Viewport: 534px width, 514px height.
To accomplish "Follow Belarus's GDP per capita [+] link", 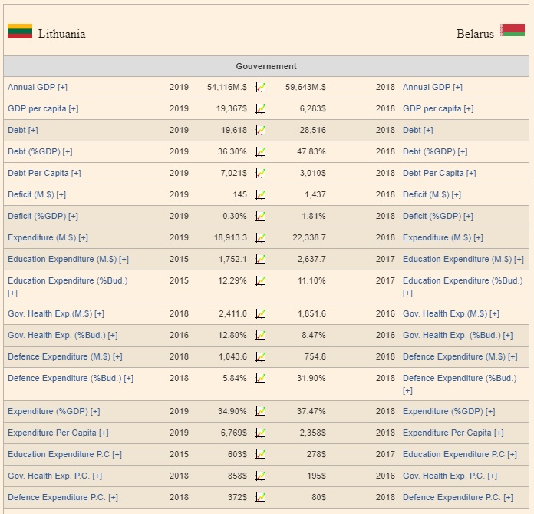I will (x=438, y=109).
